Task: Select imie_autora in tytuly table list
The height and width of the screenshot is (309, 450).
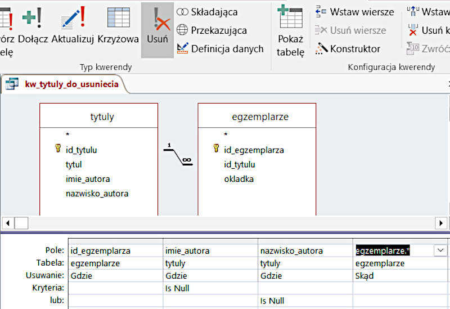Action: pyautogui.click(x=88, y=179)
